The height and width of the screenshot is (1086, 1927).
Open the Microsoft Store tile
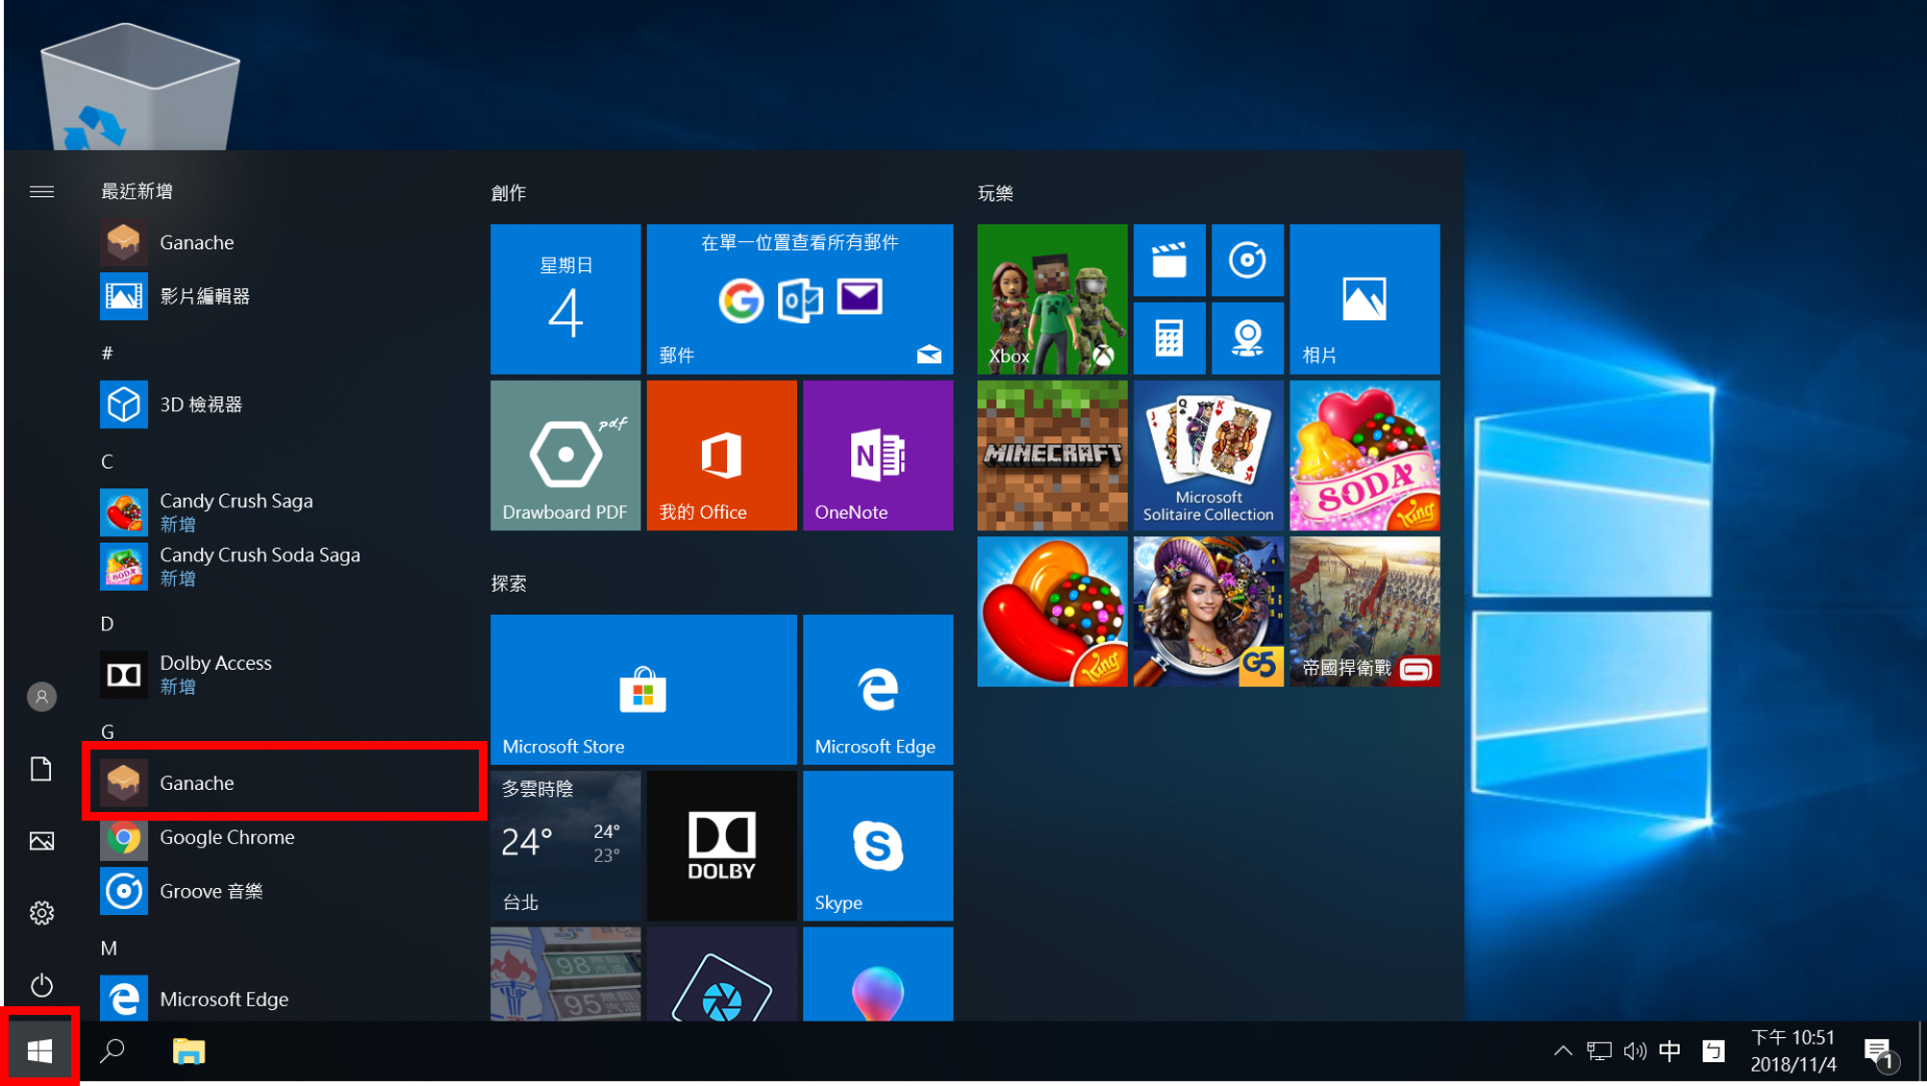tap(642, 689)
